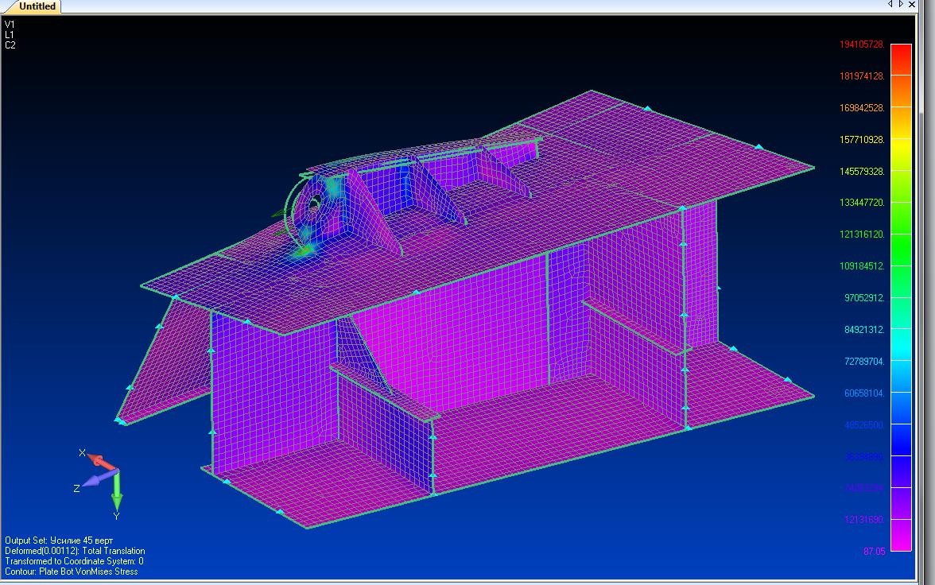The height and width of the screenshot is (585, 935).
Task: Click the red top segment of the contour color bar
Action: point(901,60)
